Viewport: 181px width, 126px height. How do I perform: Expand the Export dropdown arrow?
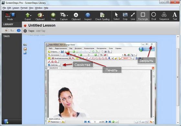tap(31, 16)
